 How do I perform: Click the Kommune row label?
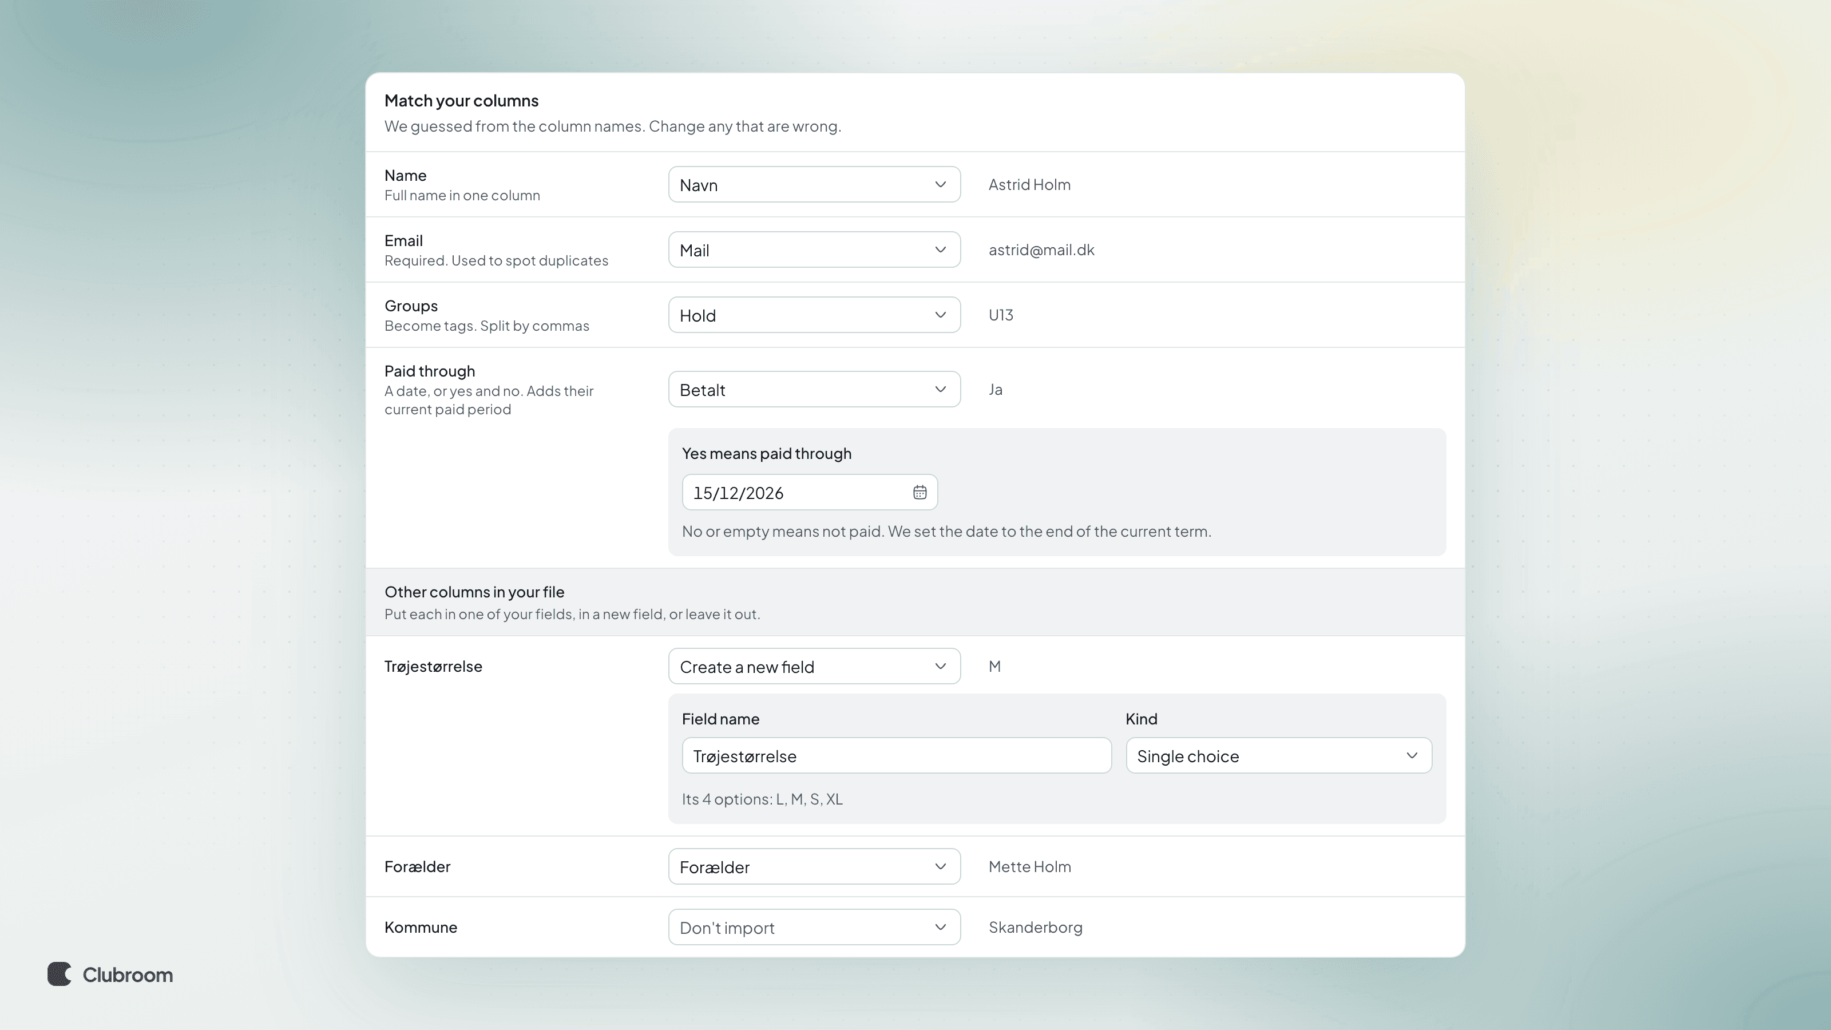(x=421, y=927)
